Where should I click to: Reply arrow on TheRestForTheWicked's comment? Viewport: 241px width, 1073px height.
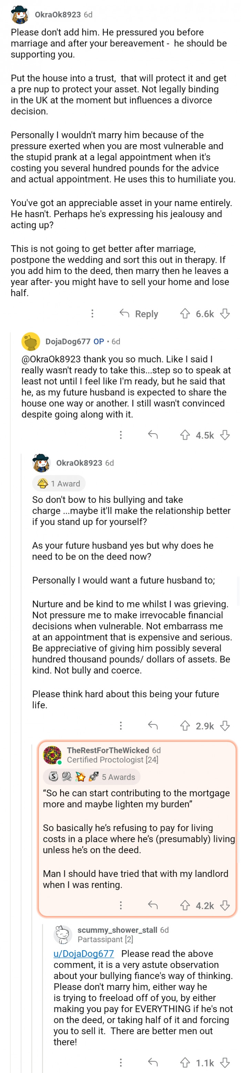(153, 905)
